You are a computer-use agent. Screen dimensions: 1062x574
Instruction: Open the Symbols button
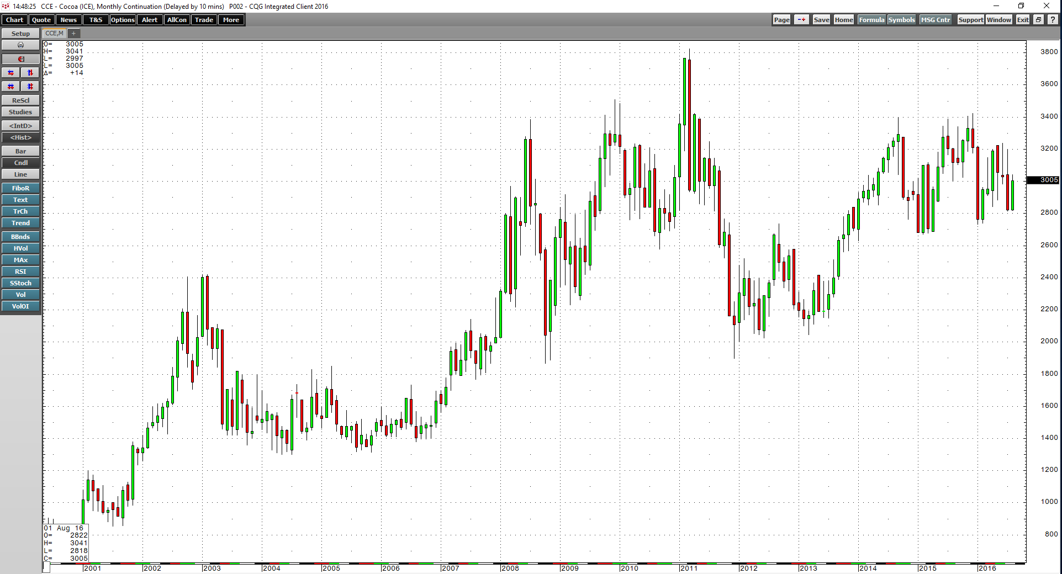point(901,20)
